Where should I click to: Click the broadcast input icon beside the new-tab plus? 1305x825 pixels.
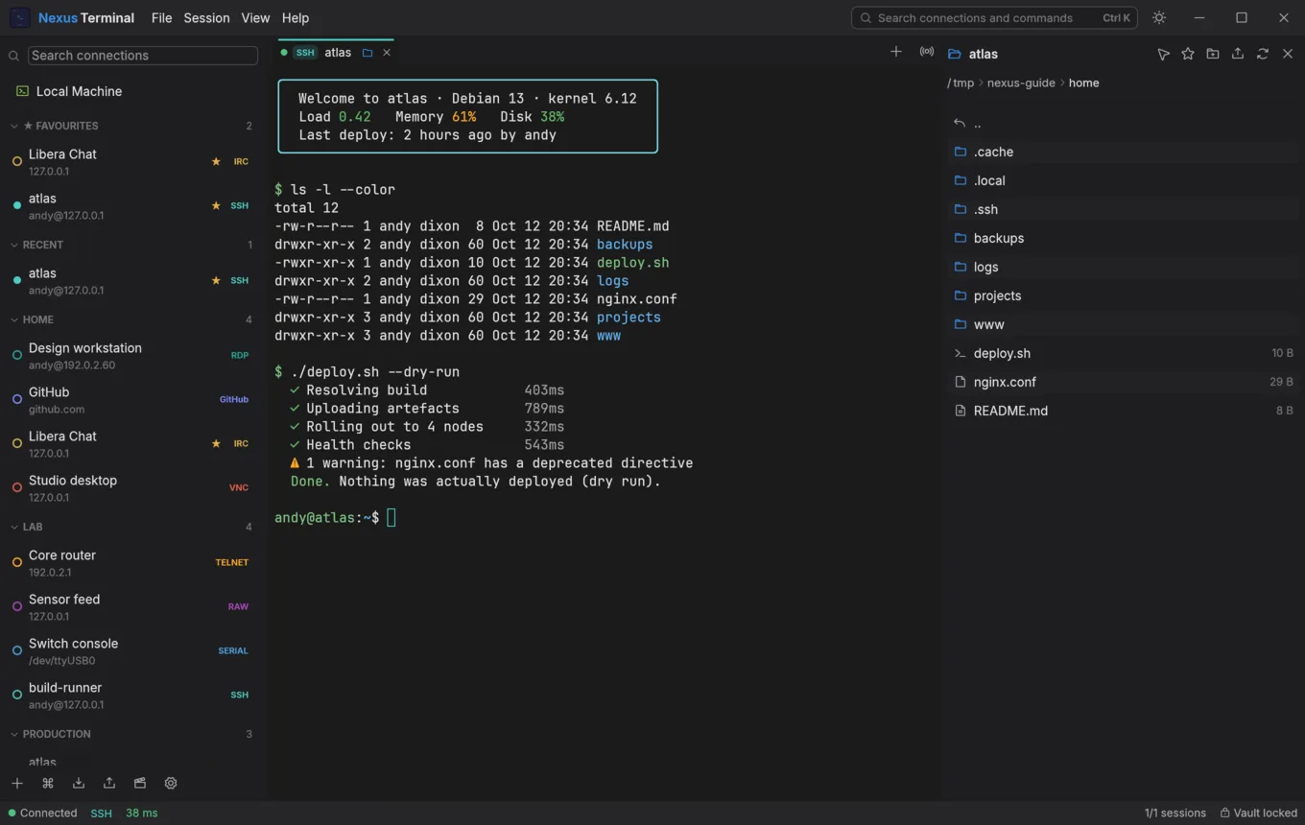coord(927,52)
